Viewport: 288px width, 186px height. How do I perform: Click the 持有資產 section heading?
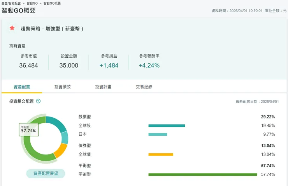[x=18, y=46]
